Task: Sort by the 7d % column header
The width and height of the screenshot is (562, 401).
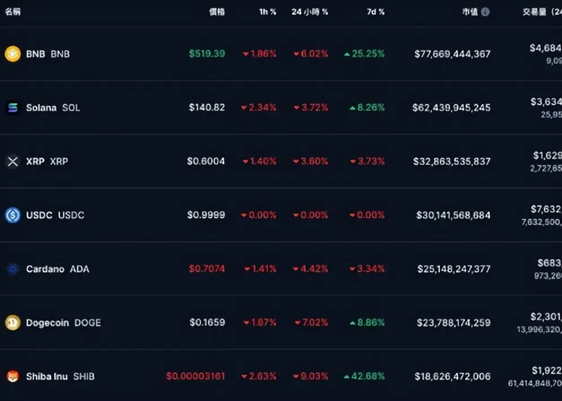Action: coord(375,11)
